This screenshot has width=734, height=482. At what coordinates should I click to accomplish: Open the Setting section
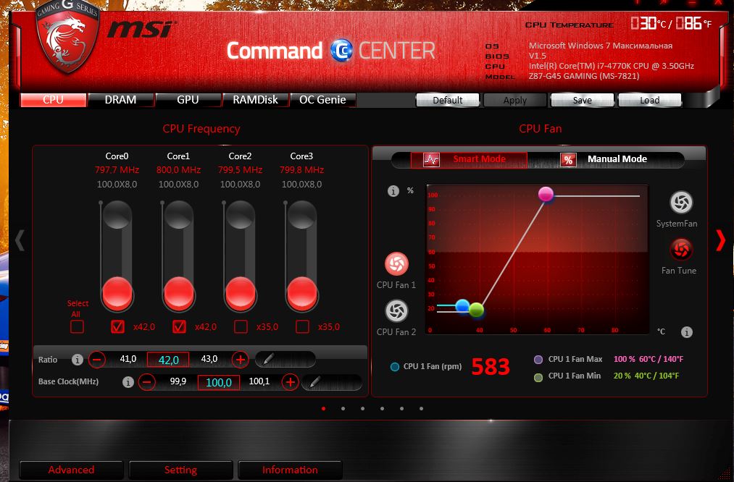(180, 470)
